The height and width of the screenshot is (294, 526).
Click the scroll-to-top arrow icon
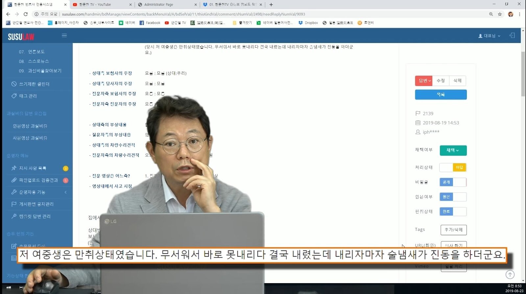click(x=510, y=274)
